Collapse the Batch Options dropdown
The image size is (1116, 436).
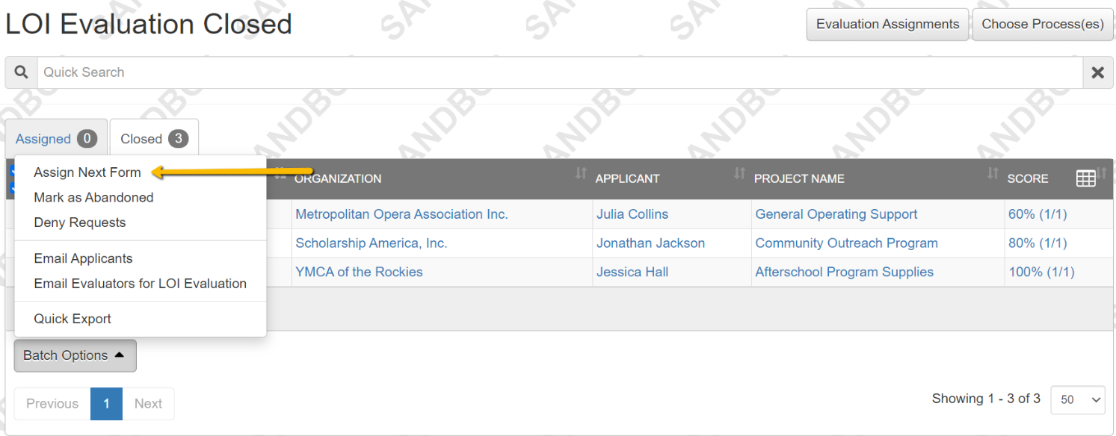[x=74, y=355]
